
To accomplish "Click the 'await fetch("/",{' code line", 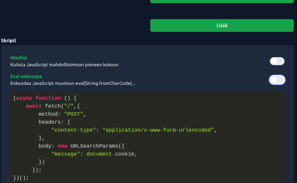I will click(53, 106).
